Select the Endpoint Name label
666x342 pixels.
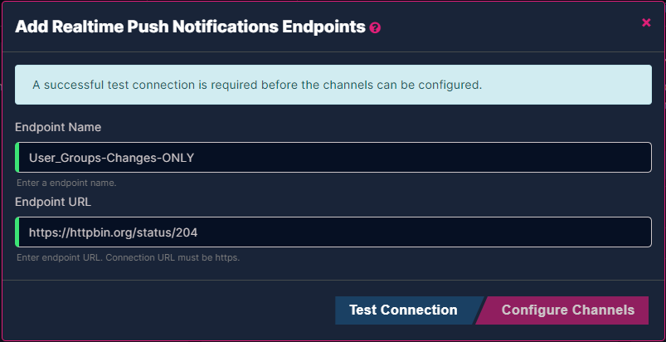click(58, 127)
